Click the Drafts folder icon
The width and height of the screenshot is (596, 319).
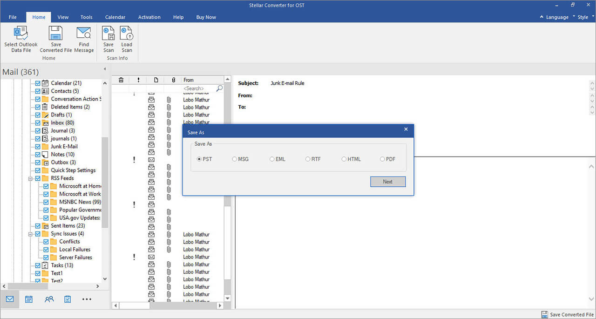(45, 115)
